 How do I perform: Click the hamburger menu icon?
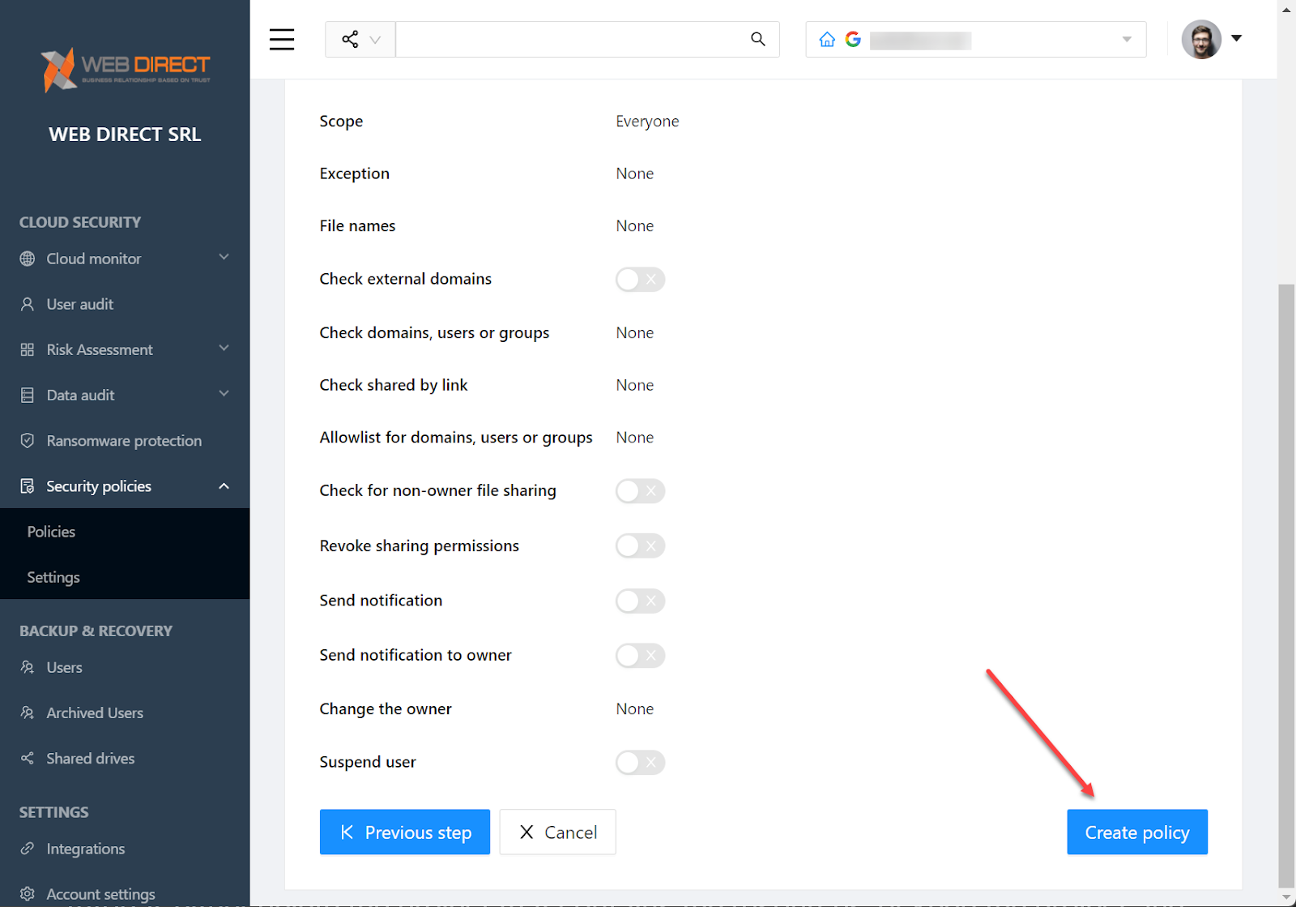tap(281, 39)
